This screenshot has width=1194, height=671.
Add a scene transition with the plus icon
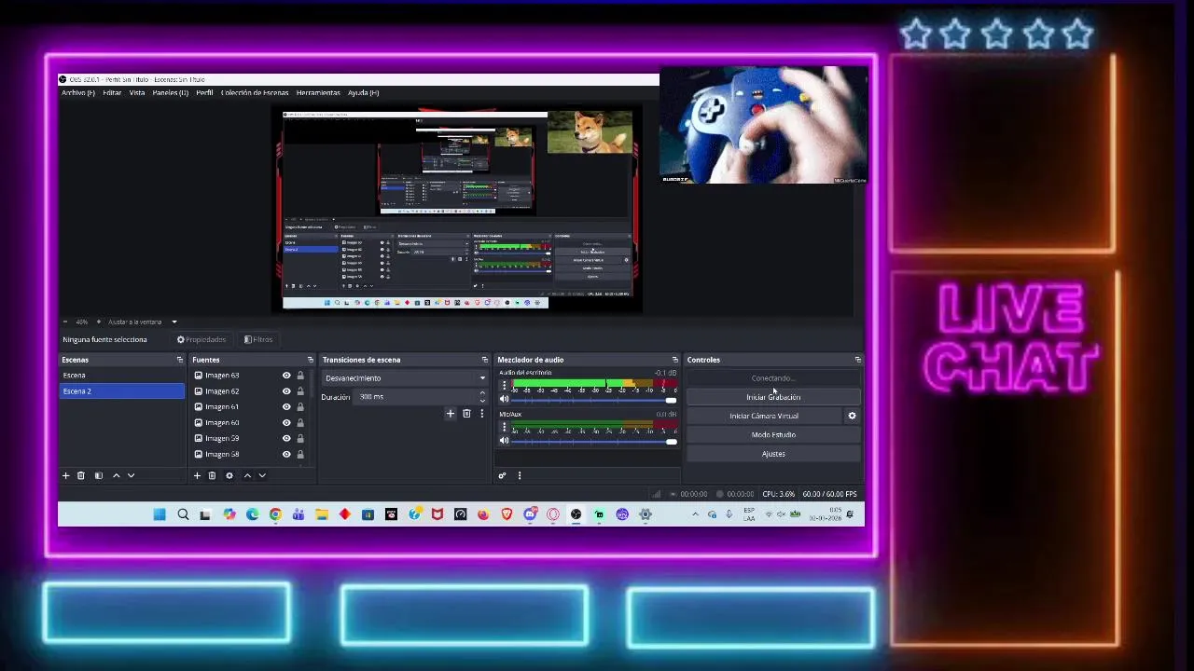(x=451, y=414)
